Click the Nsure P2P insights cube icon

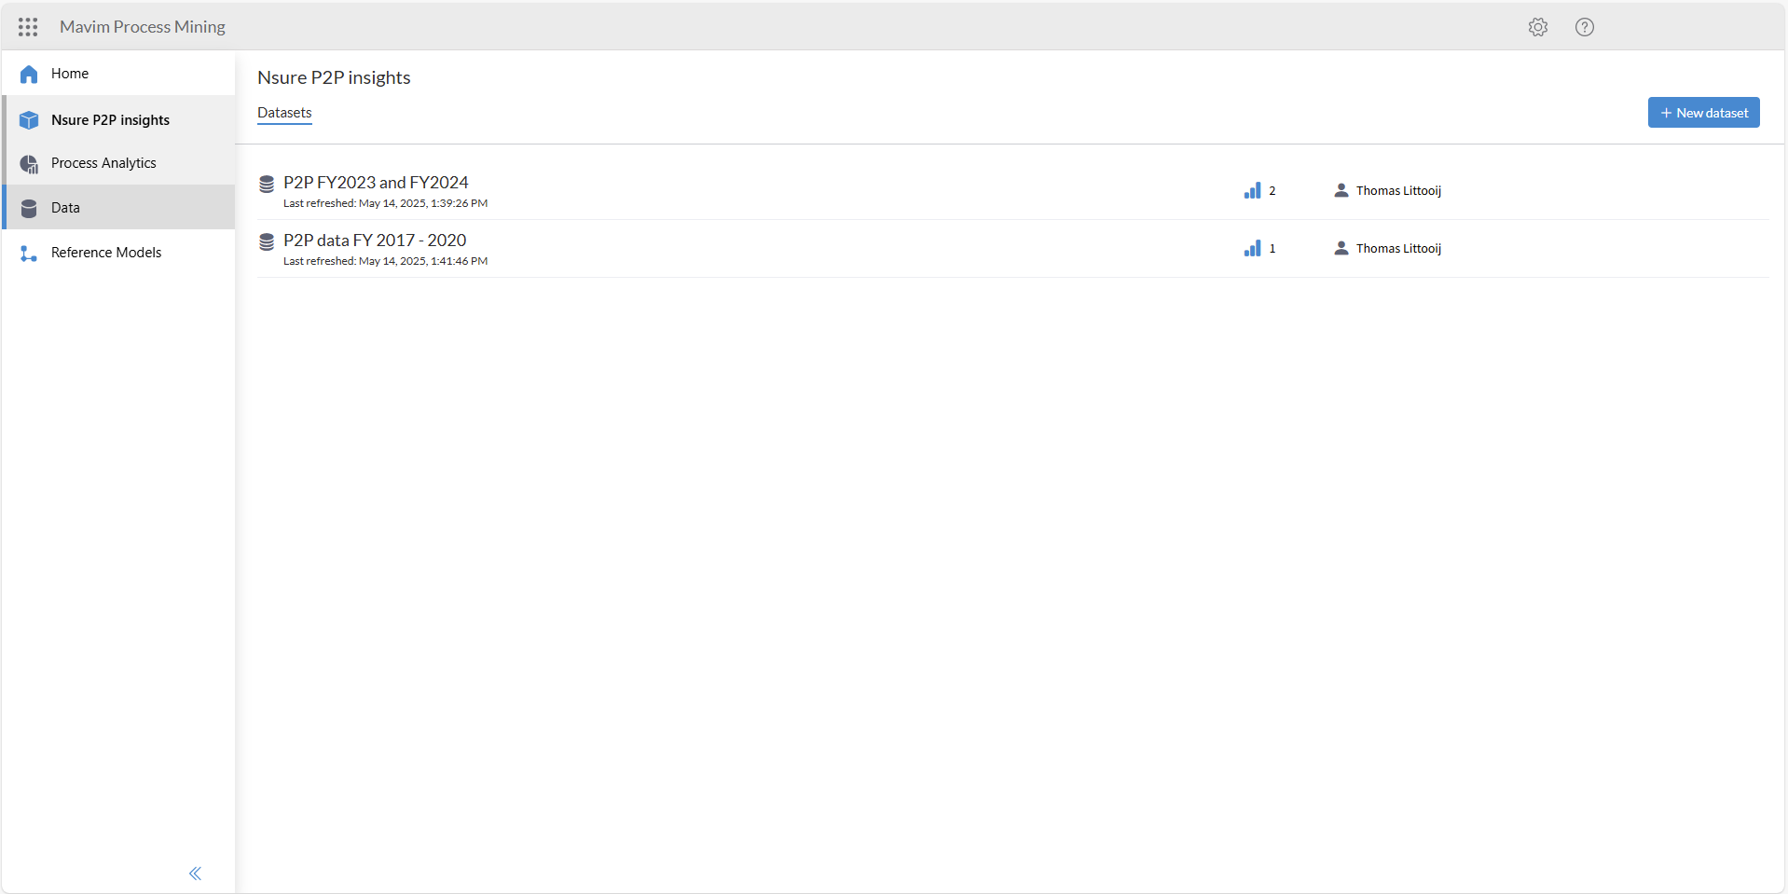click(29, 120)
